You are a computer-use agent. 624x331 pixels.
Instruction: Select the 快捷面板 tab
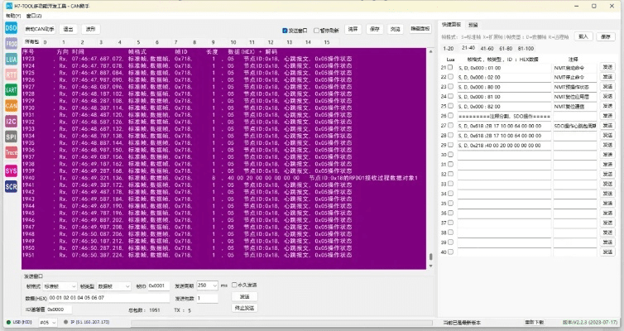(x=451, y=25)
